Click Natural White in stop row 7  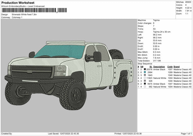tap(160, 87)
